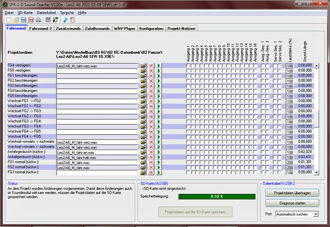Click the Diagnose starten button
Image resolution: width=330 pixels, height=227 pixels.
click(292, 203)
